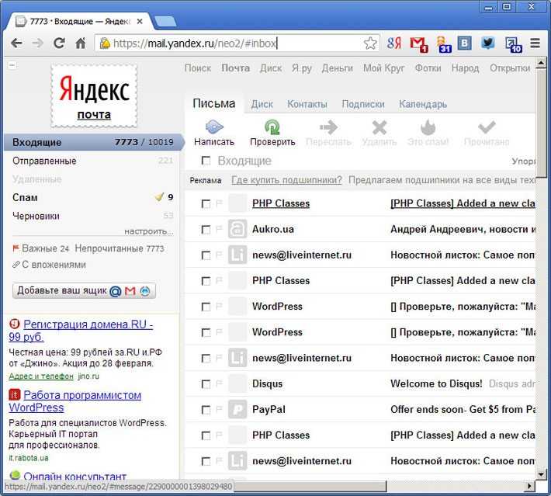Bookmark the page with the star icon

pos(370,43)
